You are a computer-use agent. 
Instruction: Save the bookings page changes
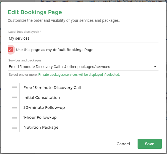click(149, 144)
